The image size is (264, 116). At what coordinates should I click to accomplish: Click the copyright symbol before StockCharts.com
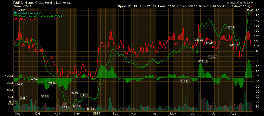[228, 3]
